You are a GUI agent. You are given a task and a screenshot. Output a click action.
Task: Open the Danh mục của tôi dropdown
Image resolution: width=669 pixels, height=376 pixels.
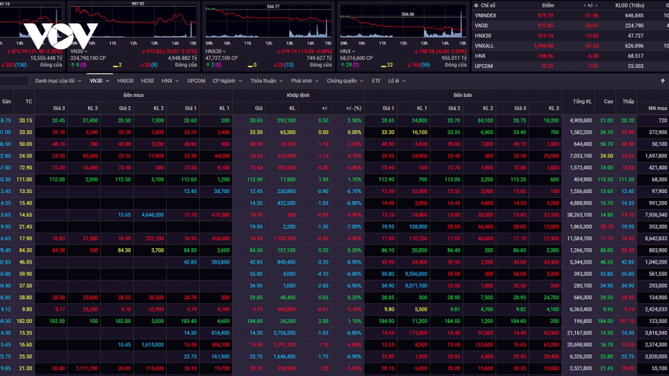[58, 81]
